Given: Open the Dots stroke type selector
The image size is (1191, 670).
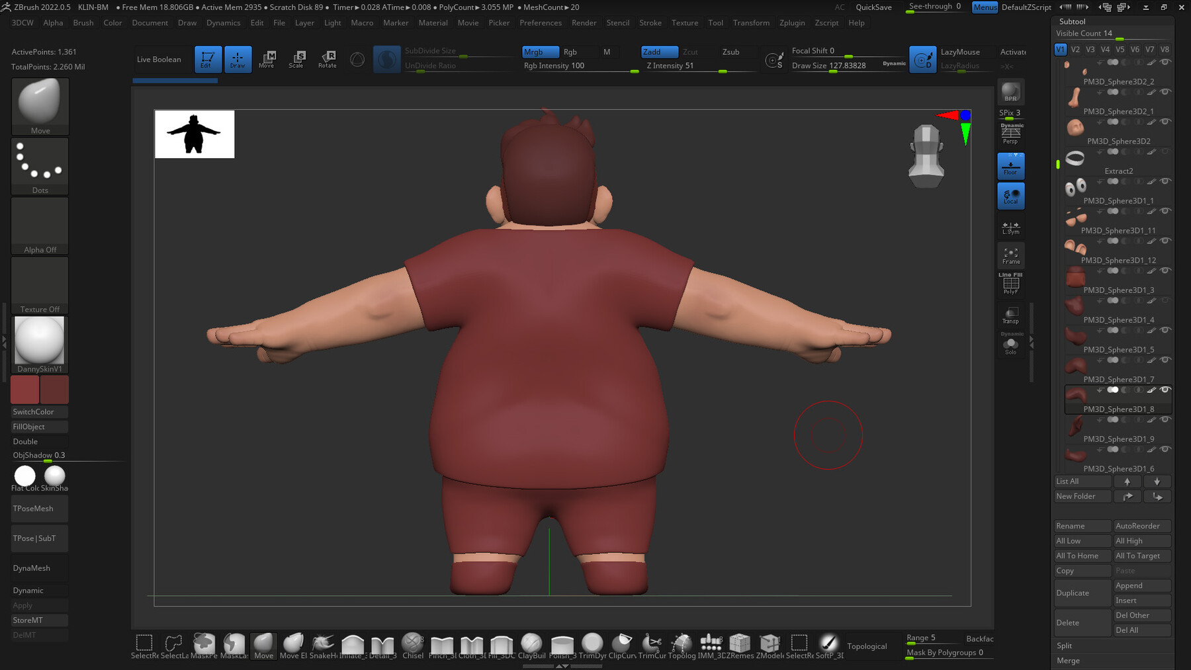Looking at the screenshot, I should (40, 166).
